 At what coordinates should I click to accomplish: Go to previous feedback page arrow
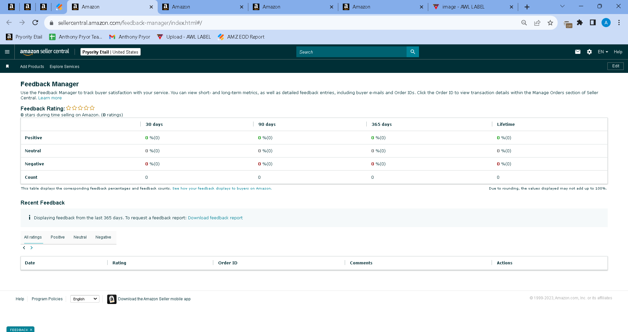pos(24,248)
